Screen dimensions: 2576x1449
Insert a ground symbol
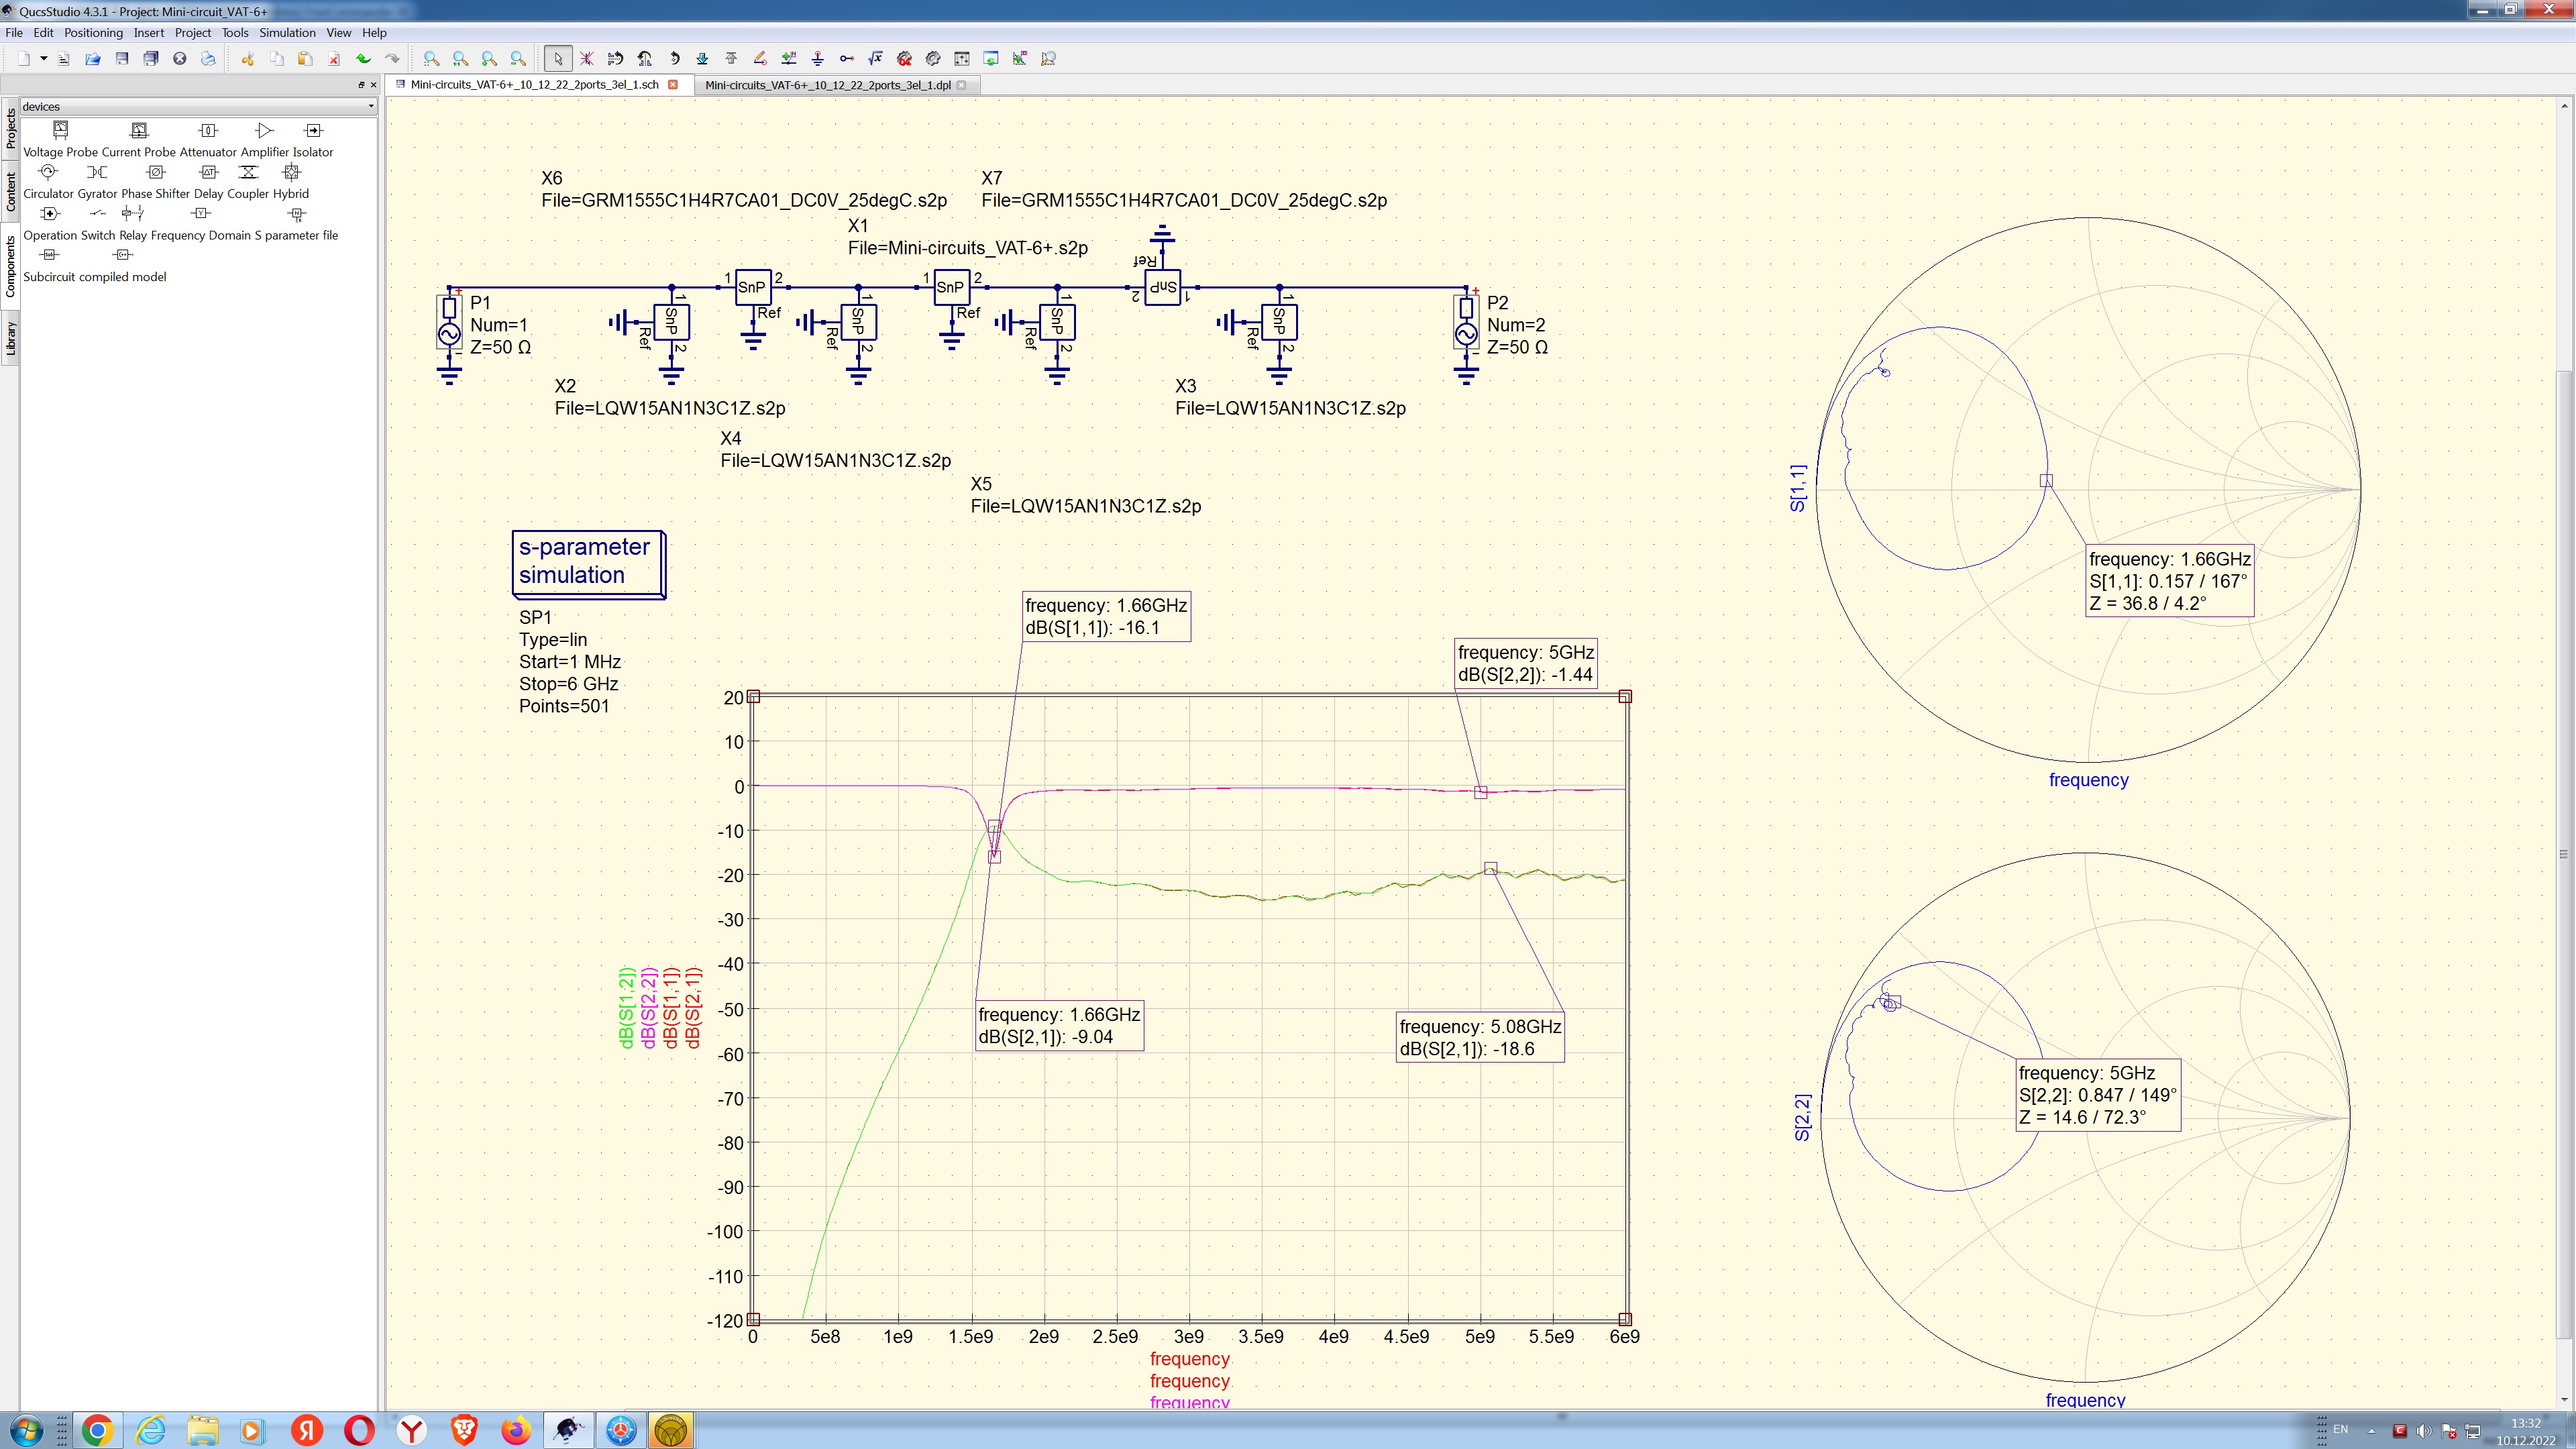[818, 59]
